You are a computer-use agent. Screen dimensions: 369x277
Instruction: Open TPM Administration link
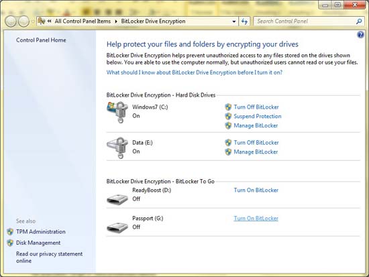(41, 232)
